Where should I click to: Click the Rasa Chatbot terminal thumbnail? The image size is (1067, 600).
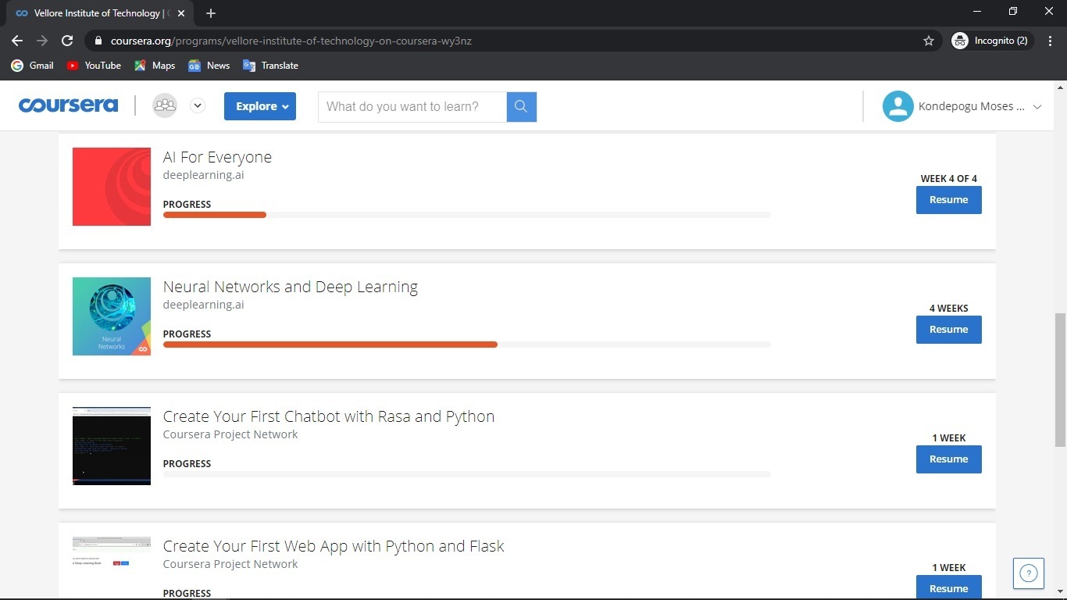pyautogui.click(x=112, y=446)
